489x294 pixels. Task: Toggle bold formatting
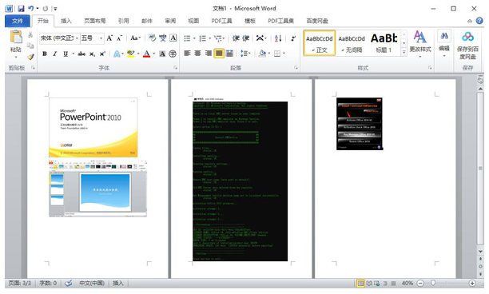45,54
